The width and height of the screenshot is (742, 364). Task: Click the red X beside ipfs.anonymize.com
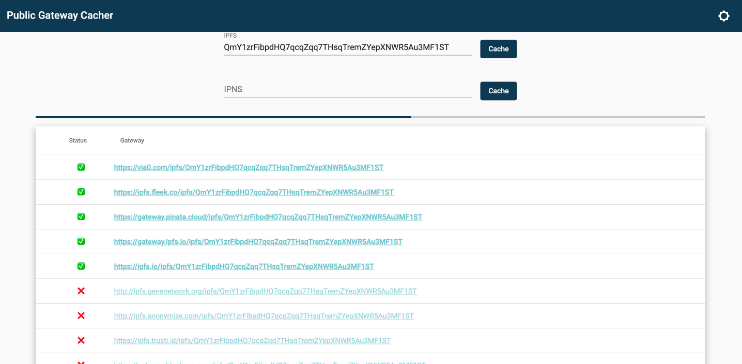click(81, 316)
